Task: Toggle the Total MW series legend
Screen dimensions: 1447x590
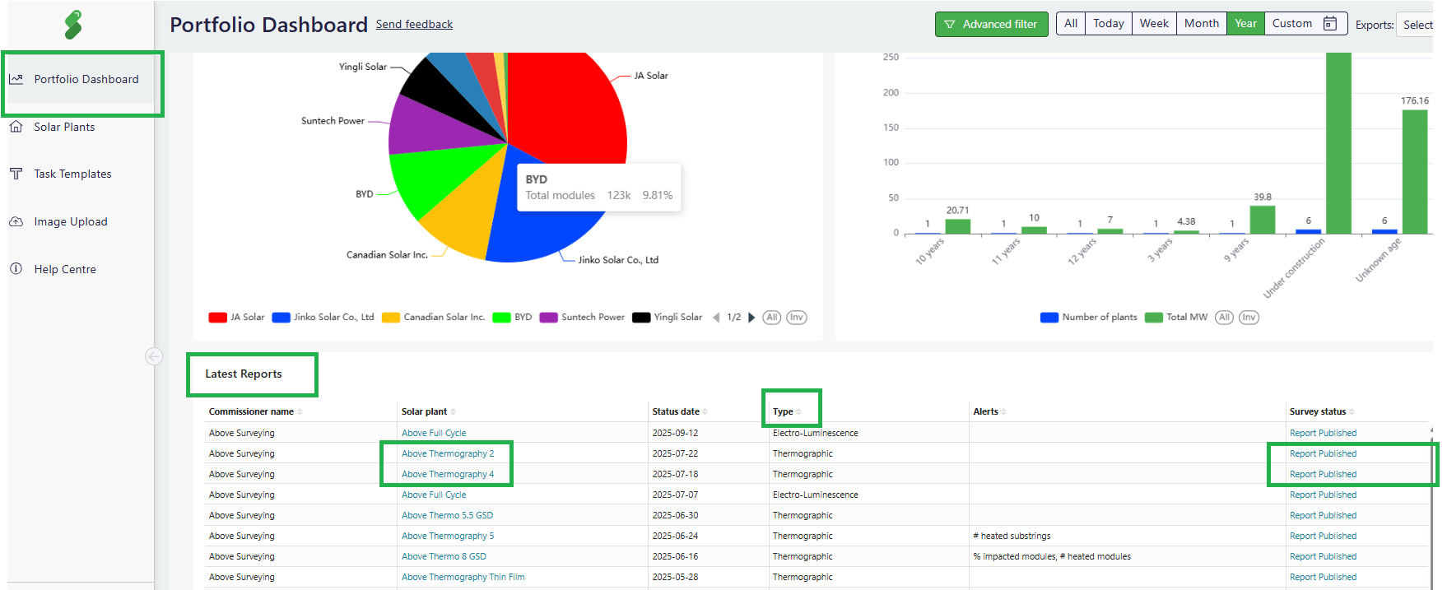Action: 1176,318
